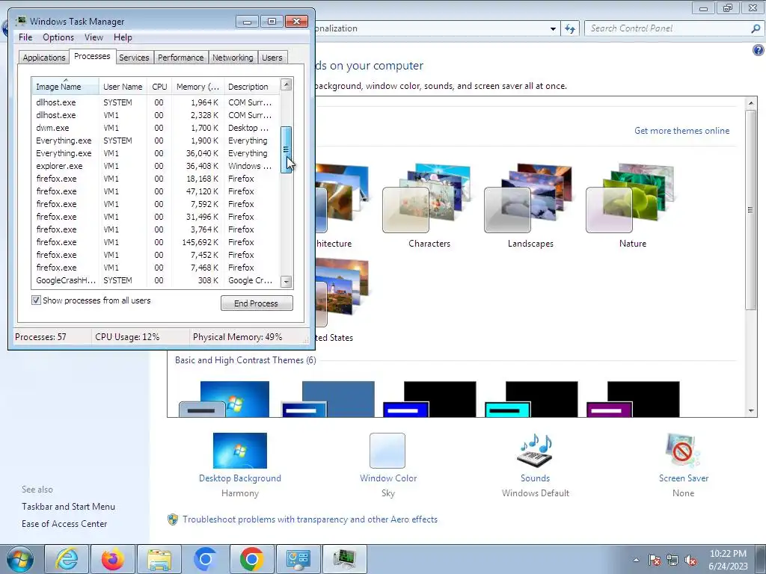This screenshot has width=766, height=574.
Task: Open the File menu in Task Manager
Action: pos(25,37)
